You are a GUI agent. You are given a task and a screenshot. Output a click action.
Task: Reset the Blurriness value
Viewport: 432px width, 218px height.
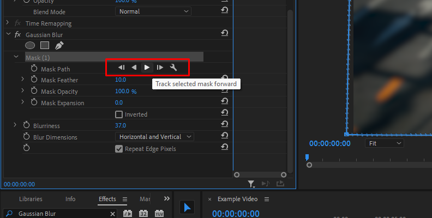[225, 124]
